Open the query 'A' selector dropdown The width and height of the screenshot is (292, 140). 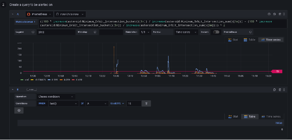pyautogui.click(x=97, y=103)
